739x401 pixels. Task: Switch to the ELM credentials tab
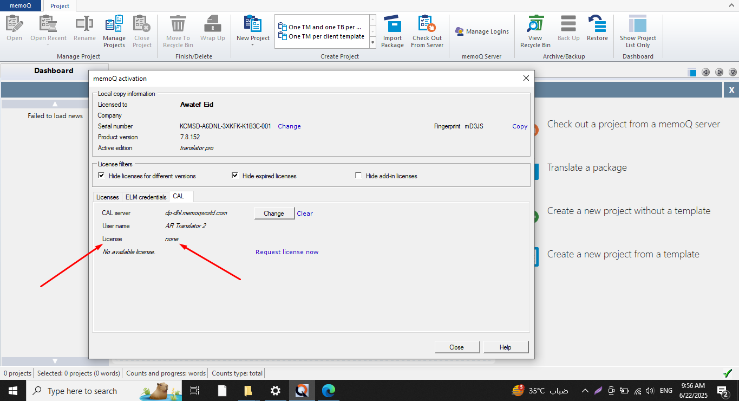tap(146, 197)
